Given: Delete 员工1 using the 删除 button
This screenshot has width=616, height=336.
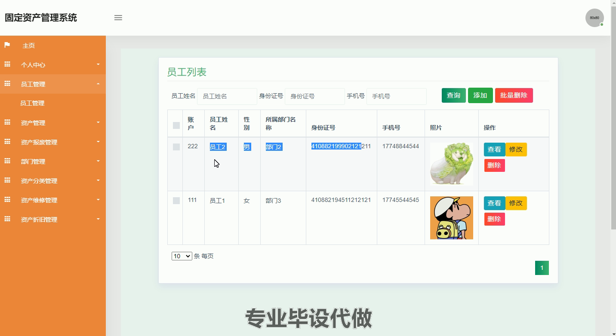Looking at the screenshot, I should [x=494, y=219].
